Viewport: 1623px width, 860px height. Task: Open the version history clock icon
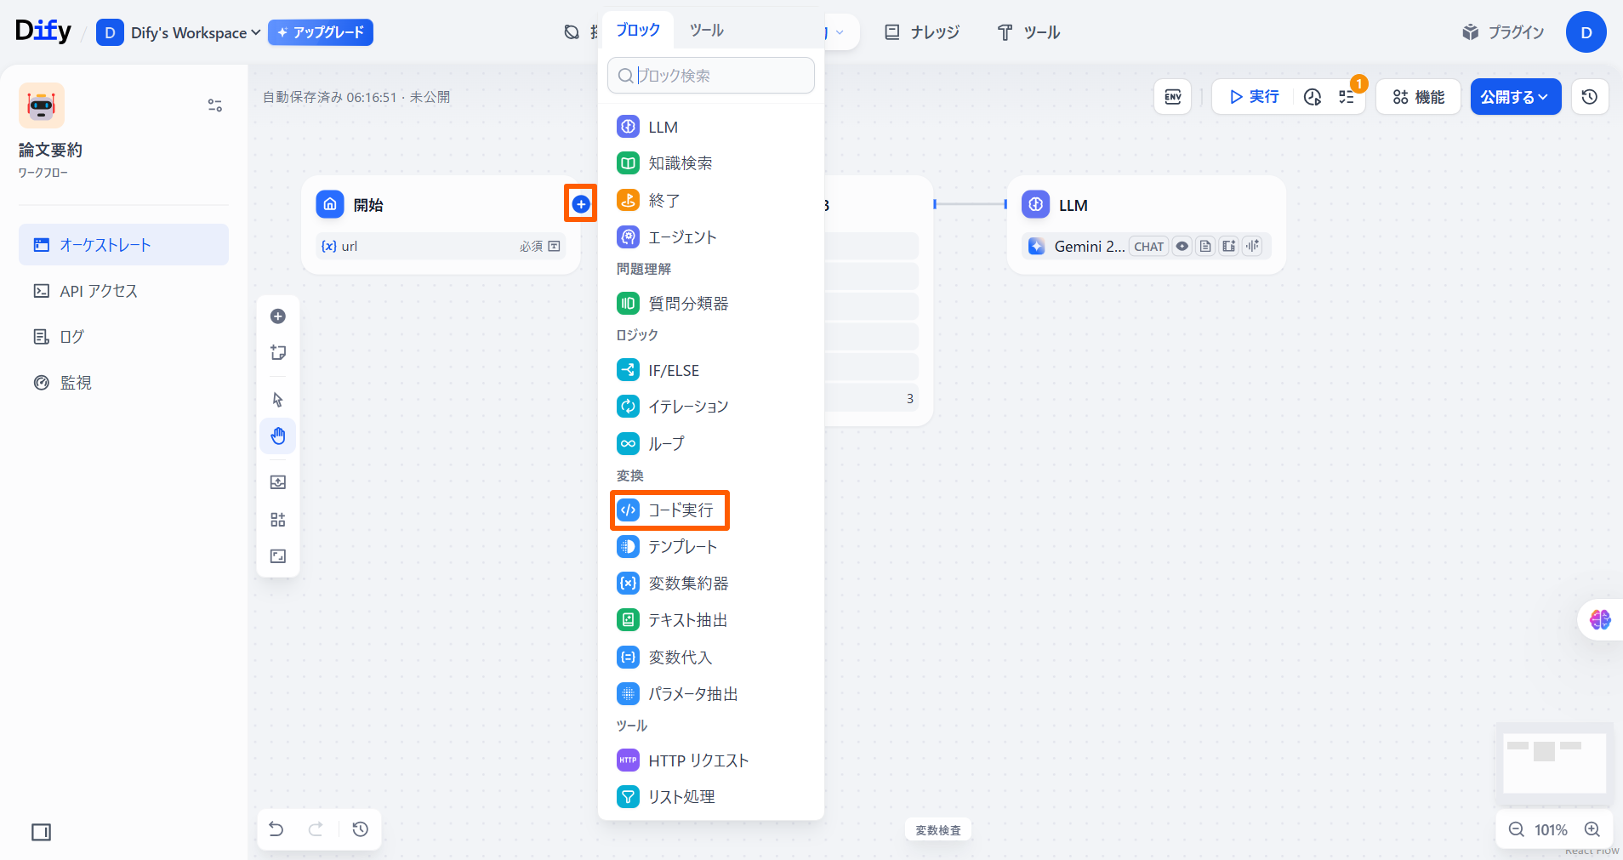point(1589,97)
